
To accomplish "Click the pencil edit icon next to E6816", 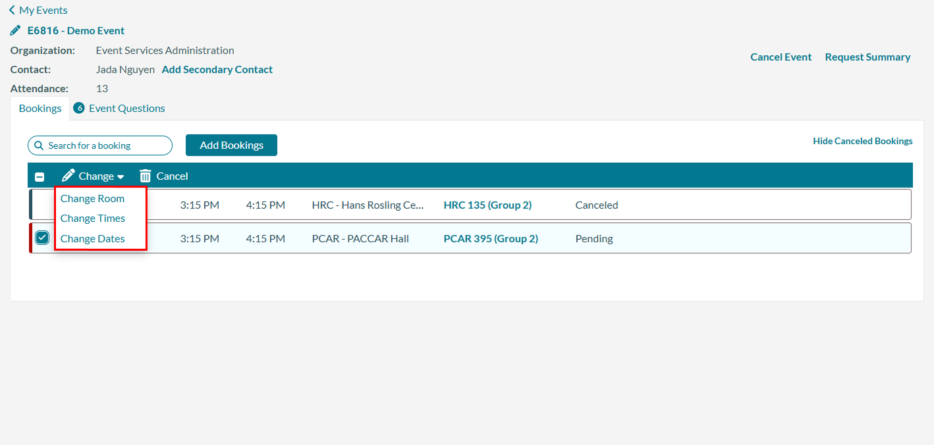I will 16,31.
